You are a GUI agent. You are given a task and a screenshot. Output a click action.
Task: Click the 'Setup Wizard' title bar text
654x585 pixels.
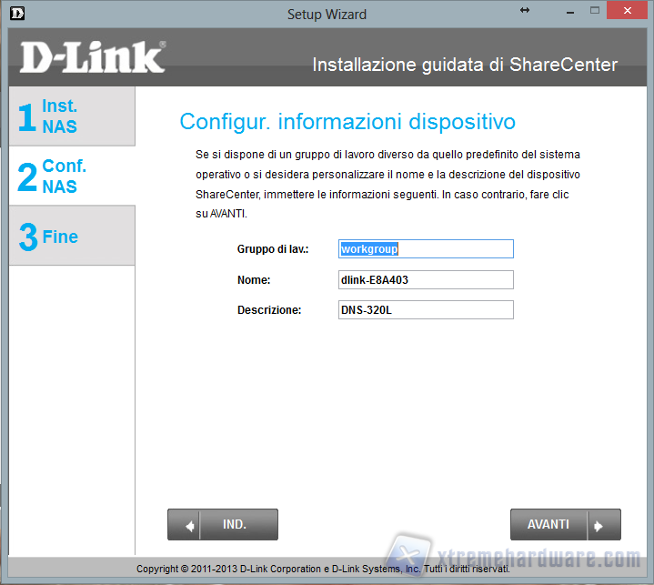pyautogui.click(x=327, y=14)
